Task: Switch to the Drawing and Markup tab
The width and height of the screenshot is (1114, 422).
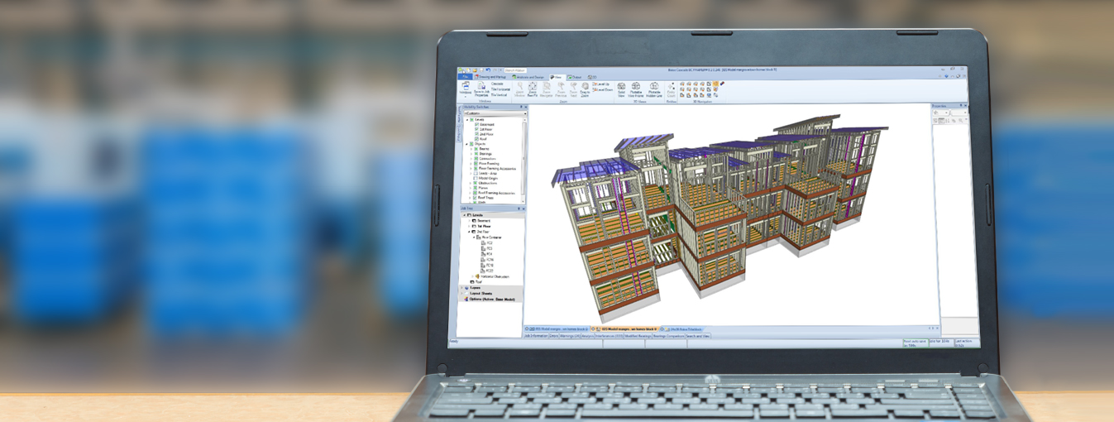Action: pyautogui.click(x=491, y=77)
